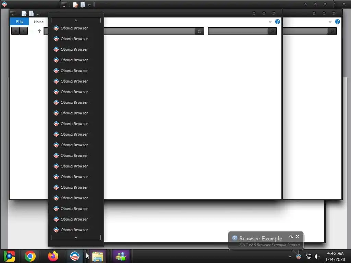This screenshot has height=263, width=351.
Task: Click search box in right-side background window
Action: pos(305,31)
